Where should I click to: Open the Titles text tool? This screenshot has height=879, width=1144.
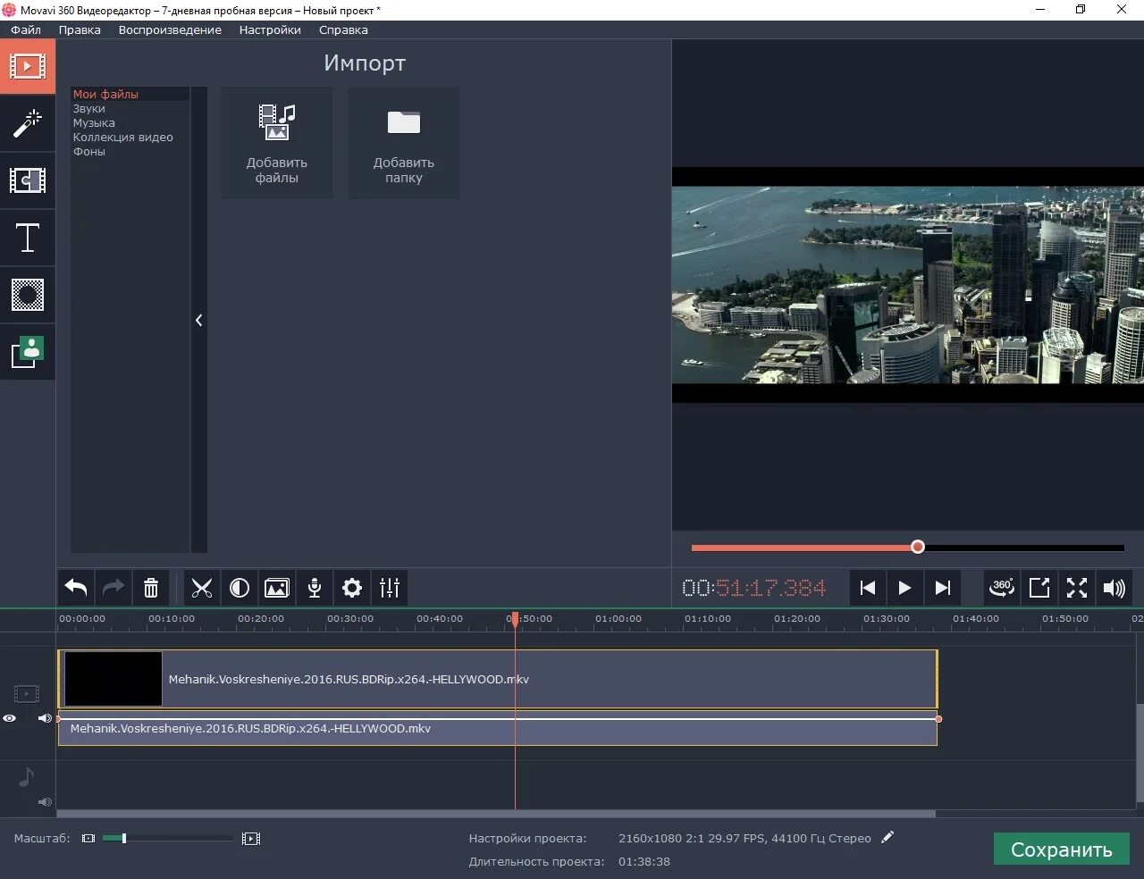pyautogui.click(x=28, y=238)
